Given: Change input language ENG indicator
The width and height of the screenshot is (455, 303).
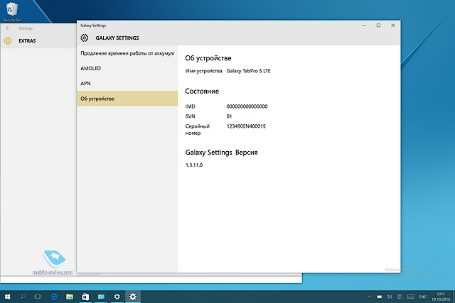Looking at the screenshot, I should 423,297.
